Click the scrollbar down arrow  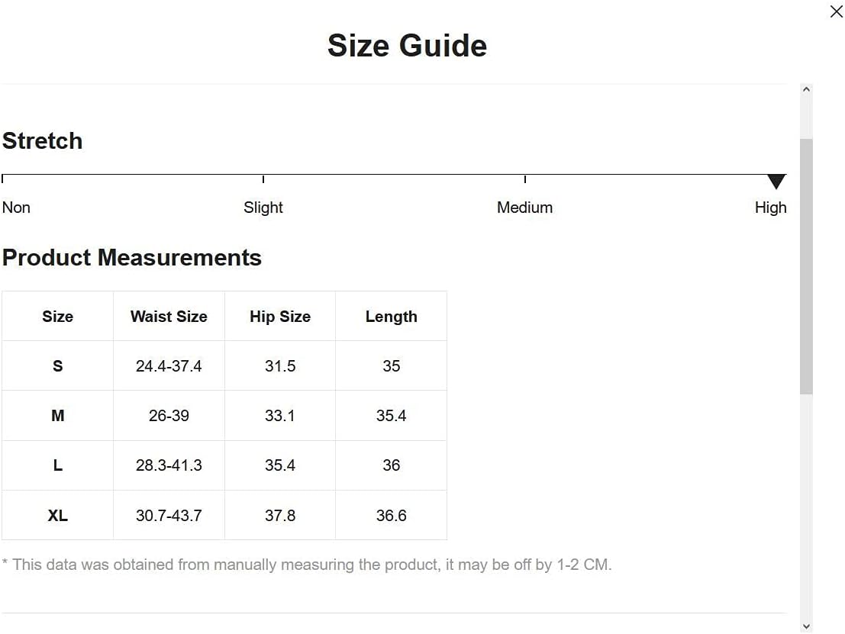(x=806, y=626)
